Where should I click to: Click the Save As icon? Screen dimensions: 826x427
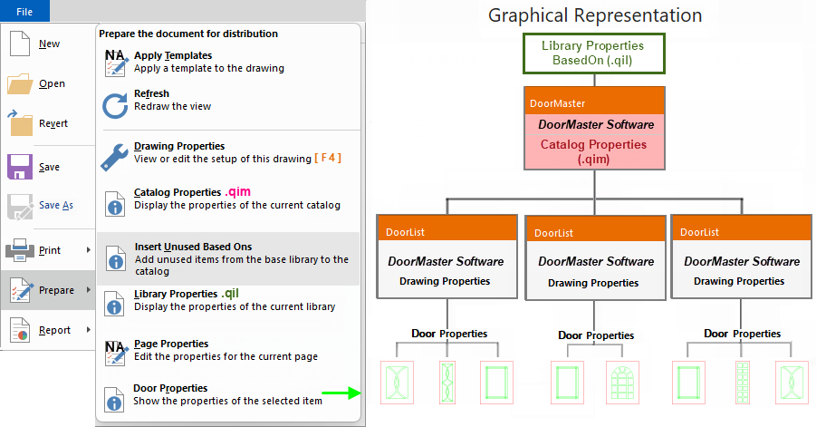click(20, 206)
